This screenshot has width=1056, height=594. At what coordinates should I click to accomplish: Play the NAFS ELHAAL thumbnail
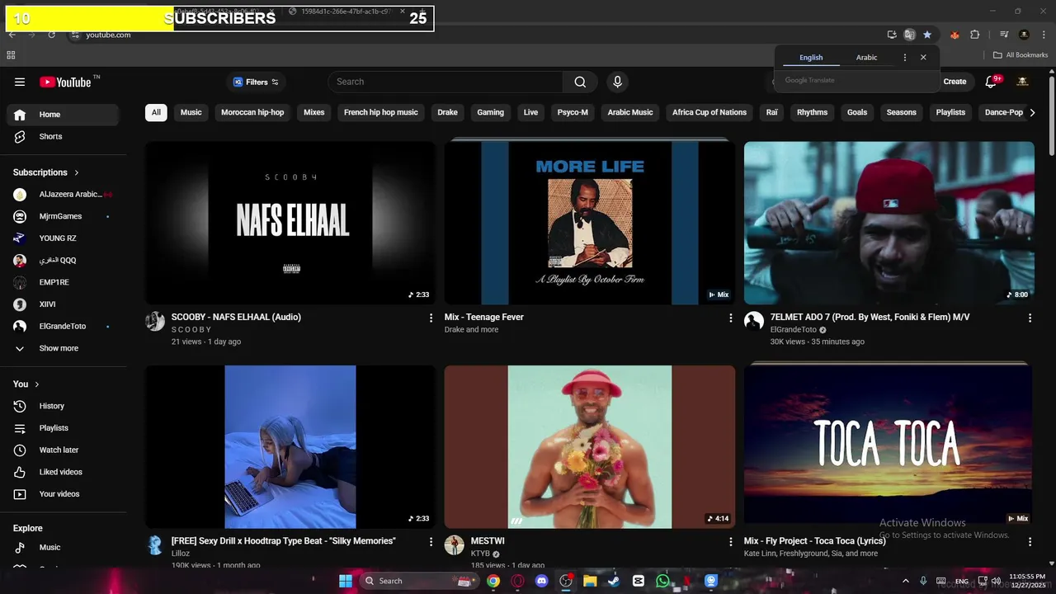point(290,223)
